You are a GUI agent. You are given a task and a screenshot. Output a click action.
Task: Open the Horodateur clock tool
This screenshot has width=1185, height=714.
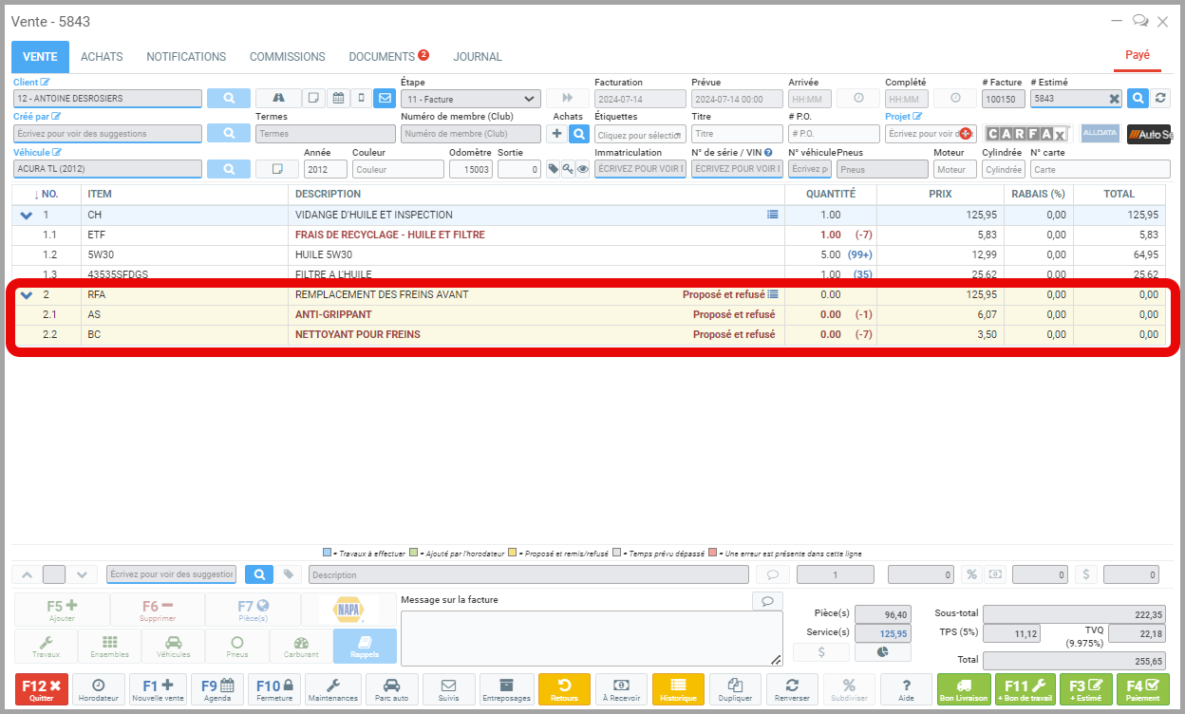click(x=99, y=689)
